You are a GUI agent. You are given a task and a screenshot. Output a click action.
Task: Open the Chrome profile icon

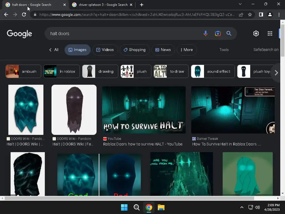(x=270, y=14)
